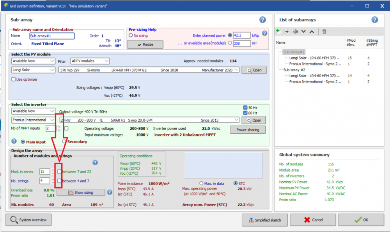Duplicate sub-array using green arrow icon
This screenshot has height=232, width=390.
(x=287, y=32)
